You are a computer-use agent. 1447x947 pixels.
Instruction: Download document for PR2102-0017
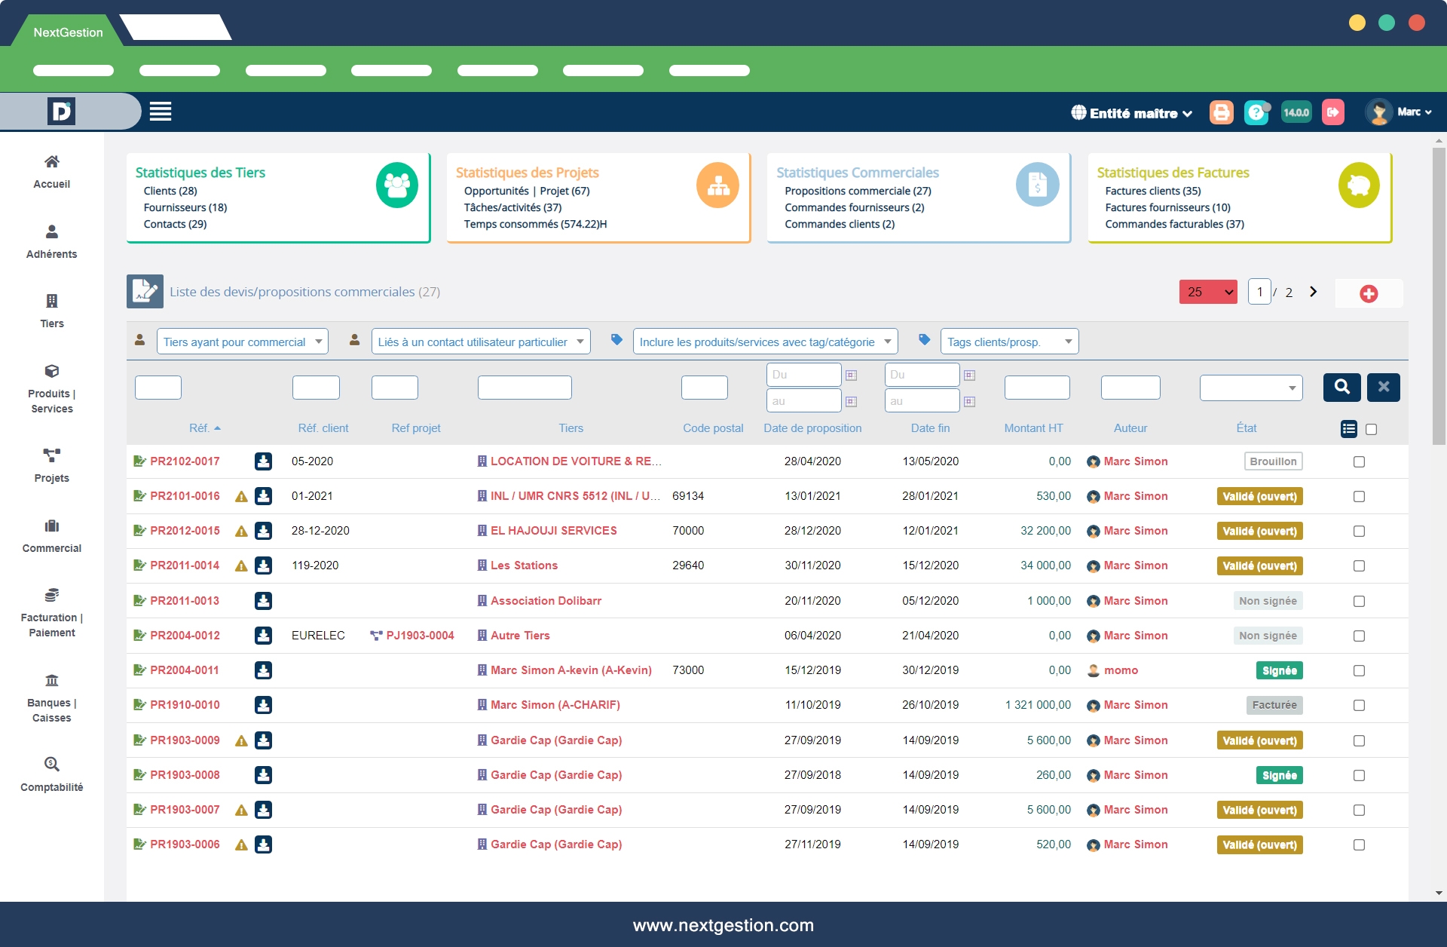click(x=263, y=461)
